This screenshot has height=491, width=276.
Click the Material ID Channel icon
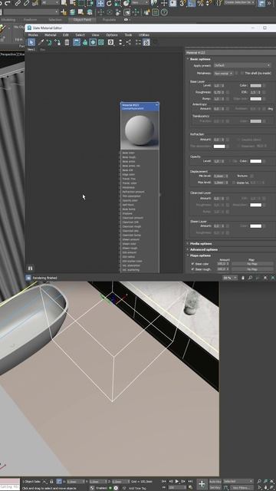(110, 42)
